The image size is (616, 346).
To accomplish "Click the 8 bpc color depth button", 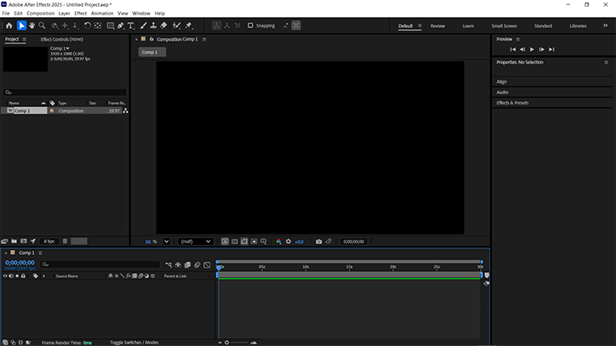I will point(48,241).
